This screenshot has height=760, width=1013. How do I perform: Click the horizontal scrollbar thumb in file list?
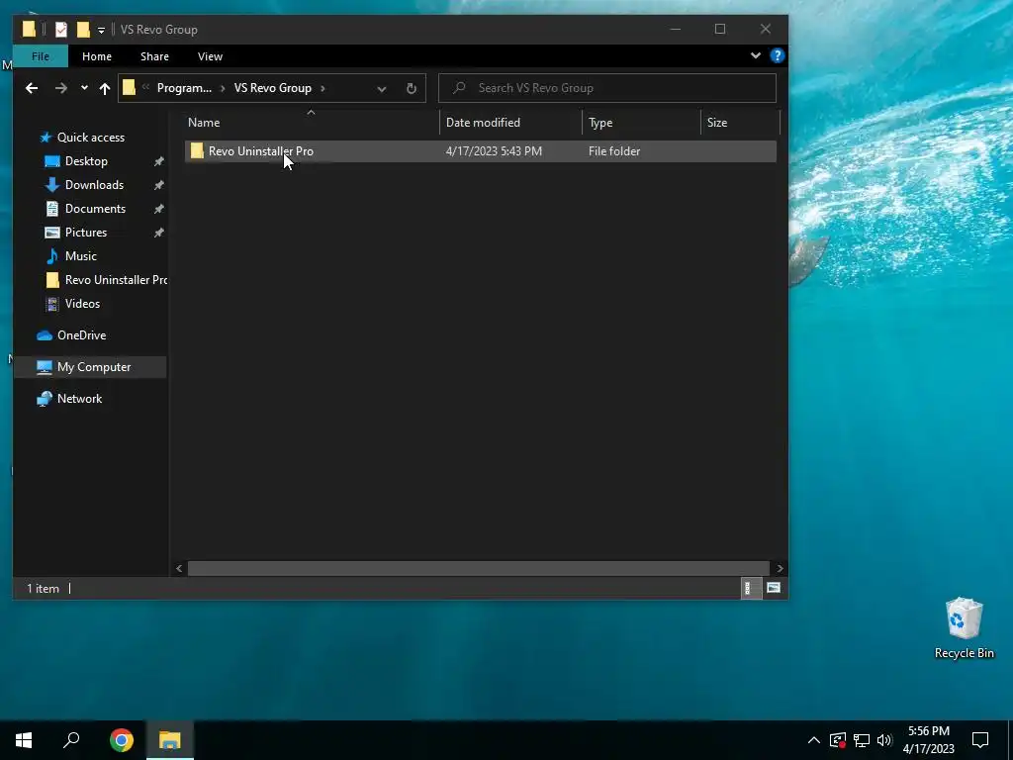[x=478, y=569]
